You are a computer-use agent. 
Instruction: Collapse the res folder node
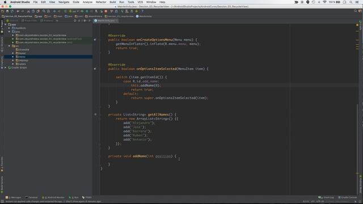click(9, 46)
